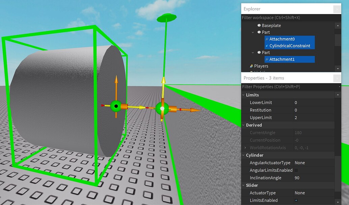349x205 pixels.
Task: Click the CylindricalConstraint icon in Explorer
Action: [267, 46]
